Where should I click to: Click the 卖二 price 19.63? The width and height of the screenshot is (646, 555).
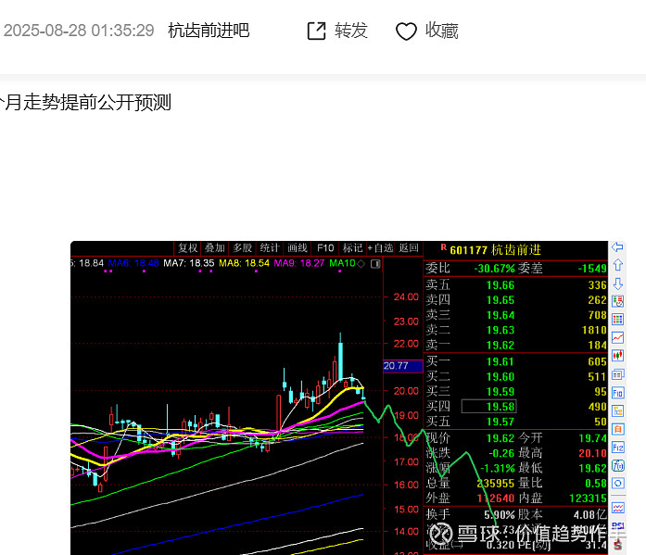(x=500, y=330)
